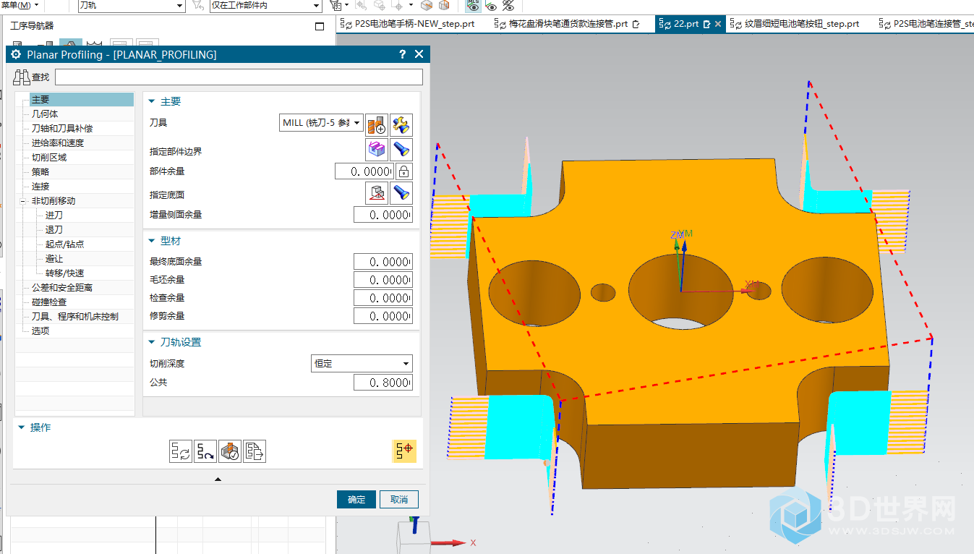Toggle the highlighted tool path display icon
The height and width of the screenshot is (554, 974).
(404, 451)
